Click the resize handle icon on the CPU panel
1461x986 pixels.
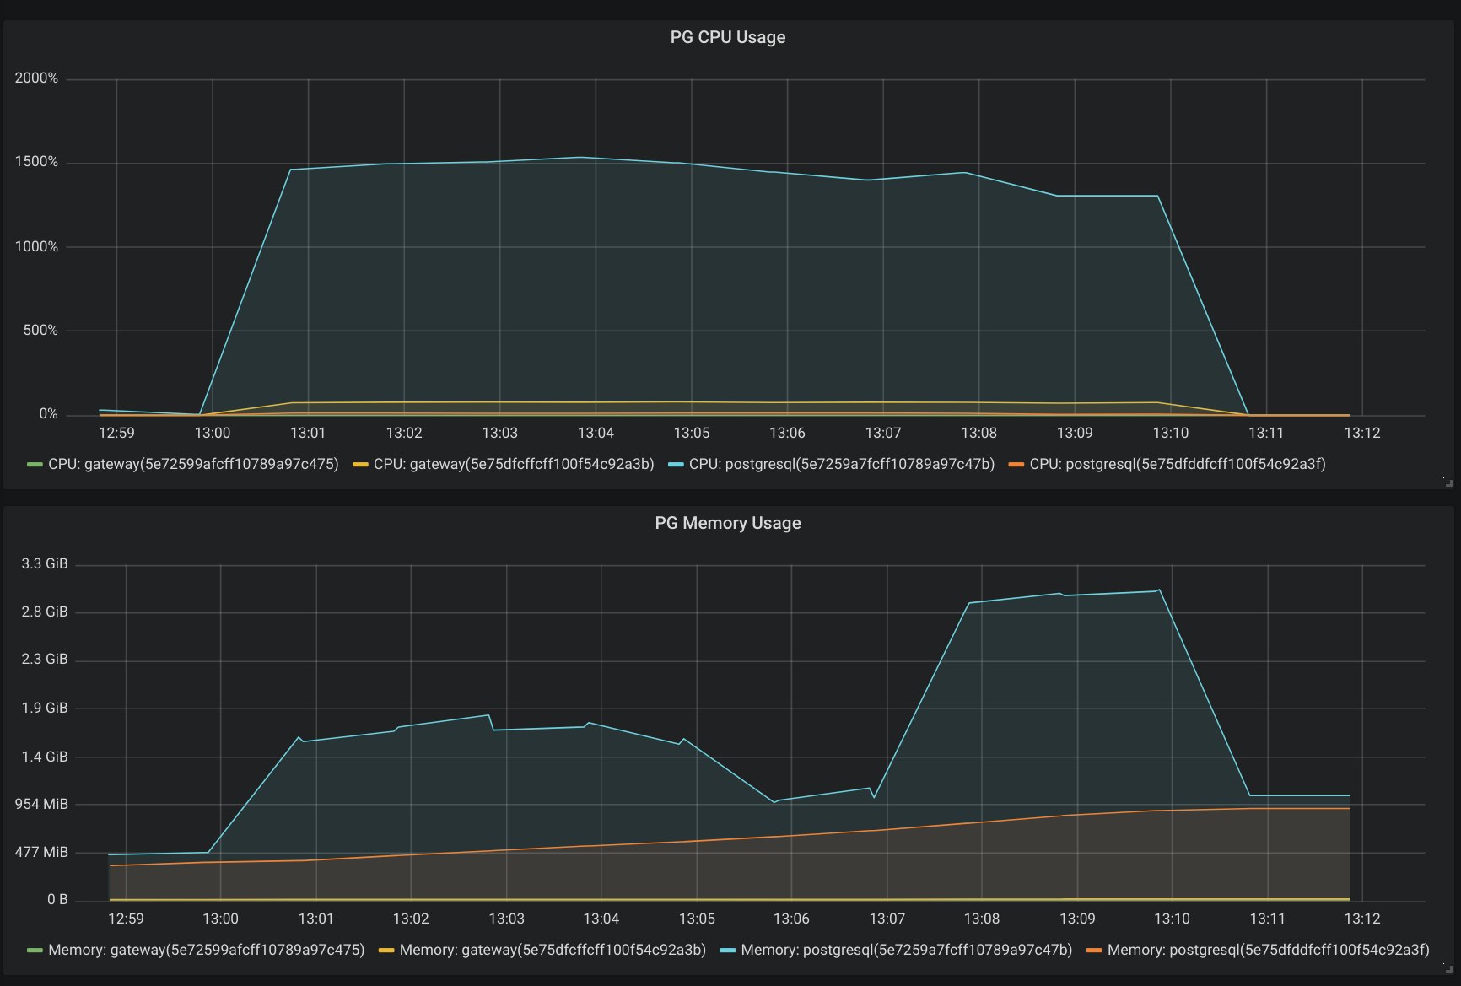(x=1449, y=481)
